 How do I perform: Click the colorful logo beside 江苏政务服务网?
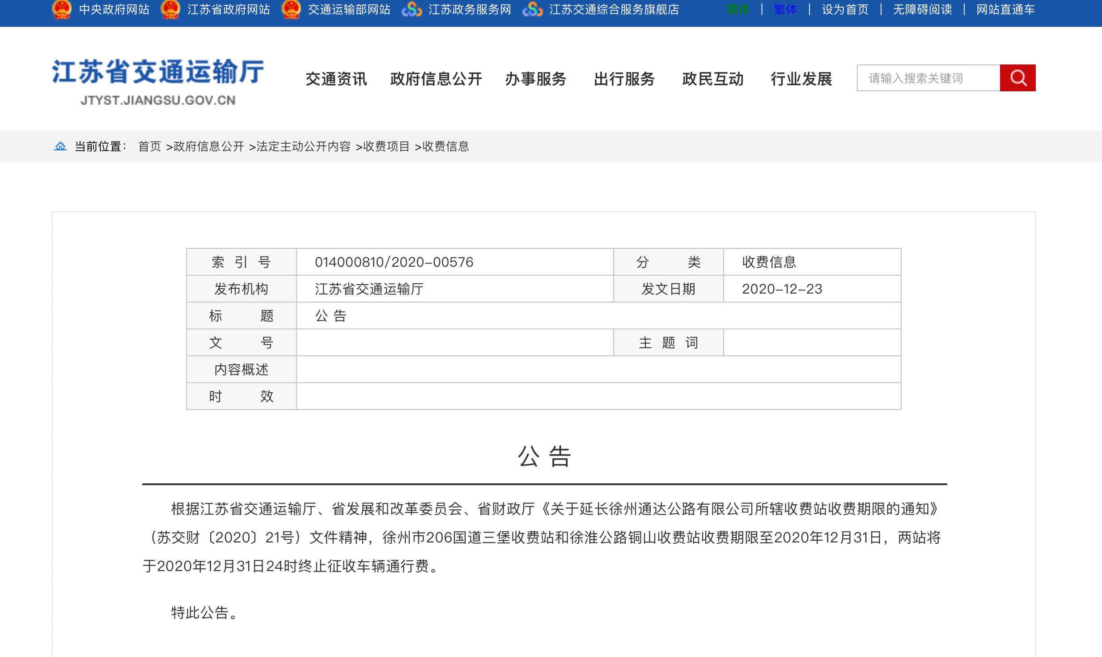coord(411,9)
